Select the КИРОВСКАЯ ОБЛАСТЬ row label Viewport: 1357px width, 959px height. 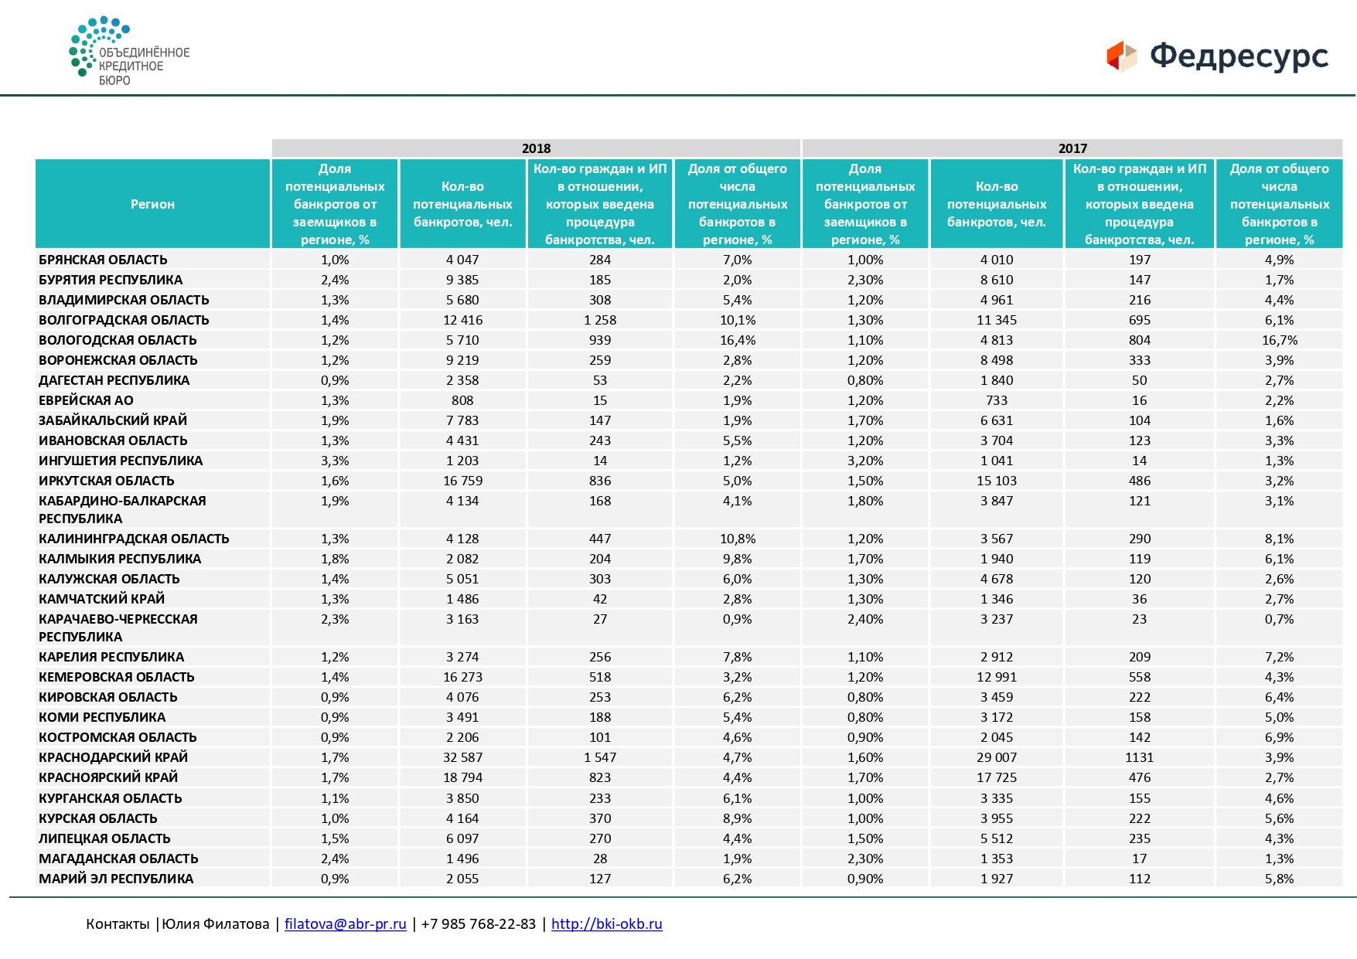pyautogui.click(x=108, y=697)
